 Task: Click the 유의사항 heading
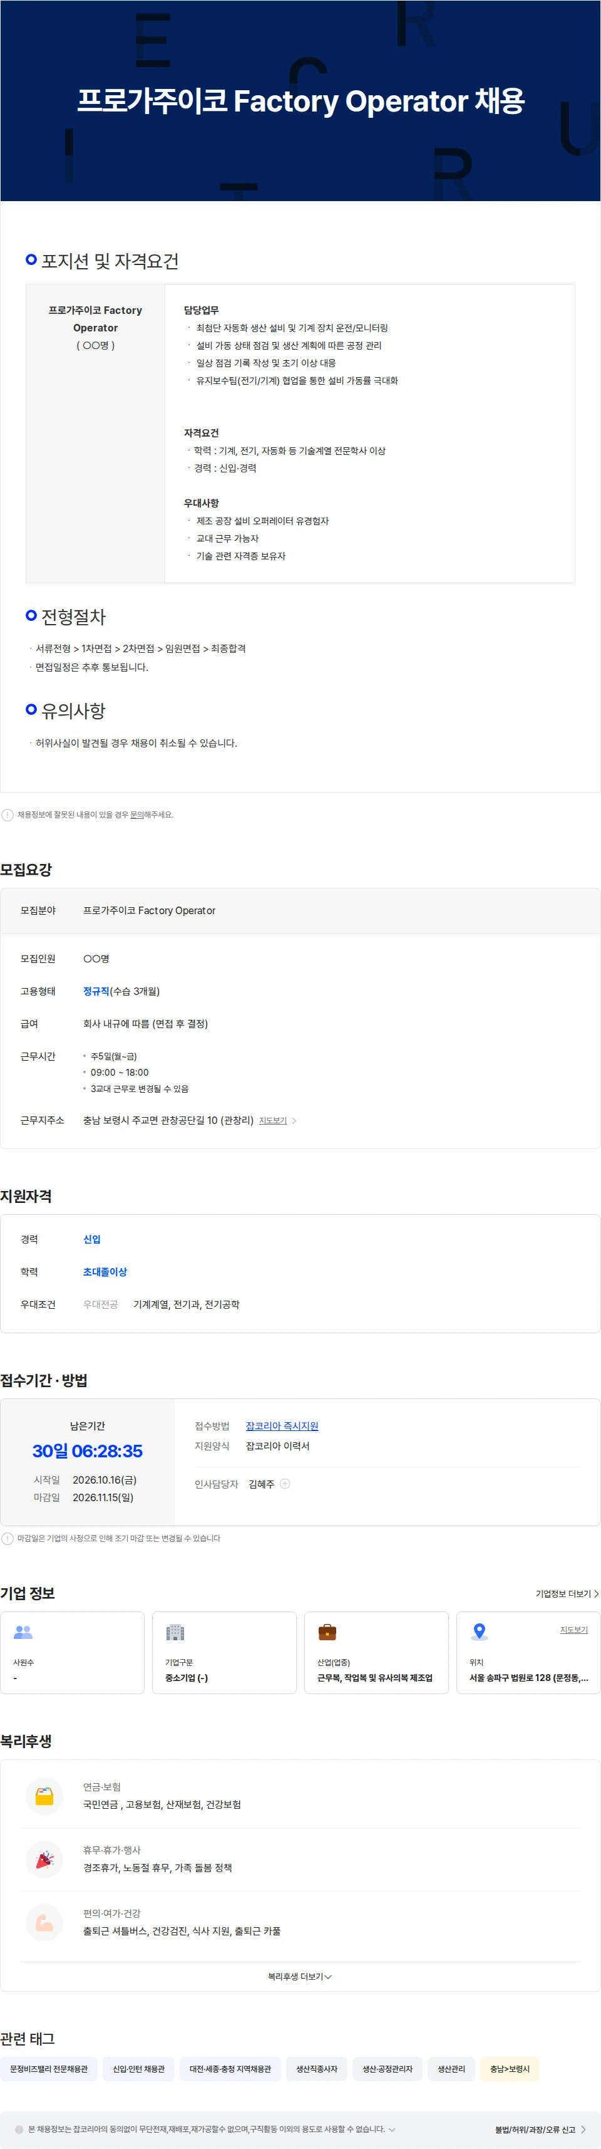click(x=73, y=710)
